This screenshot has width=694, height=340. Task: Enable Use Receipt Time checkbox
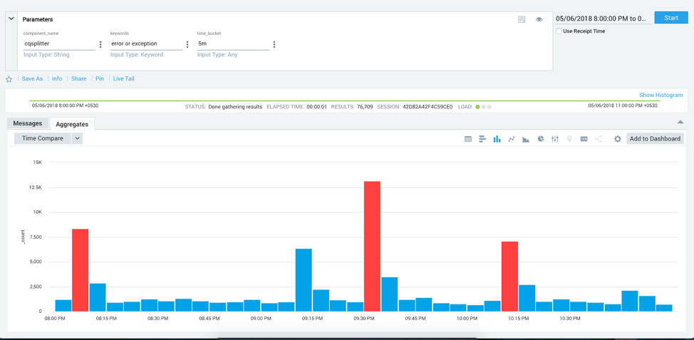pyautogui.click(x=559, y=31)
